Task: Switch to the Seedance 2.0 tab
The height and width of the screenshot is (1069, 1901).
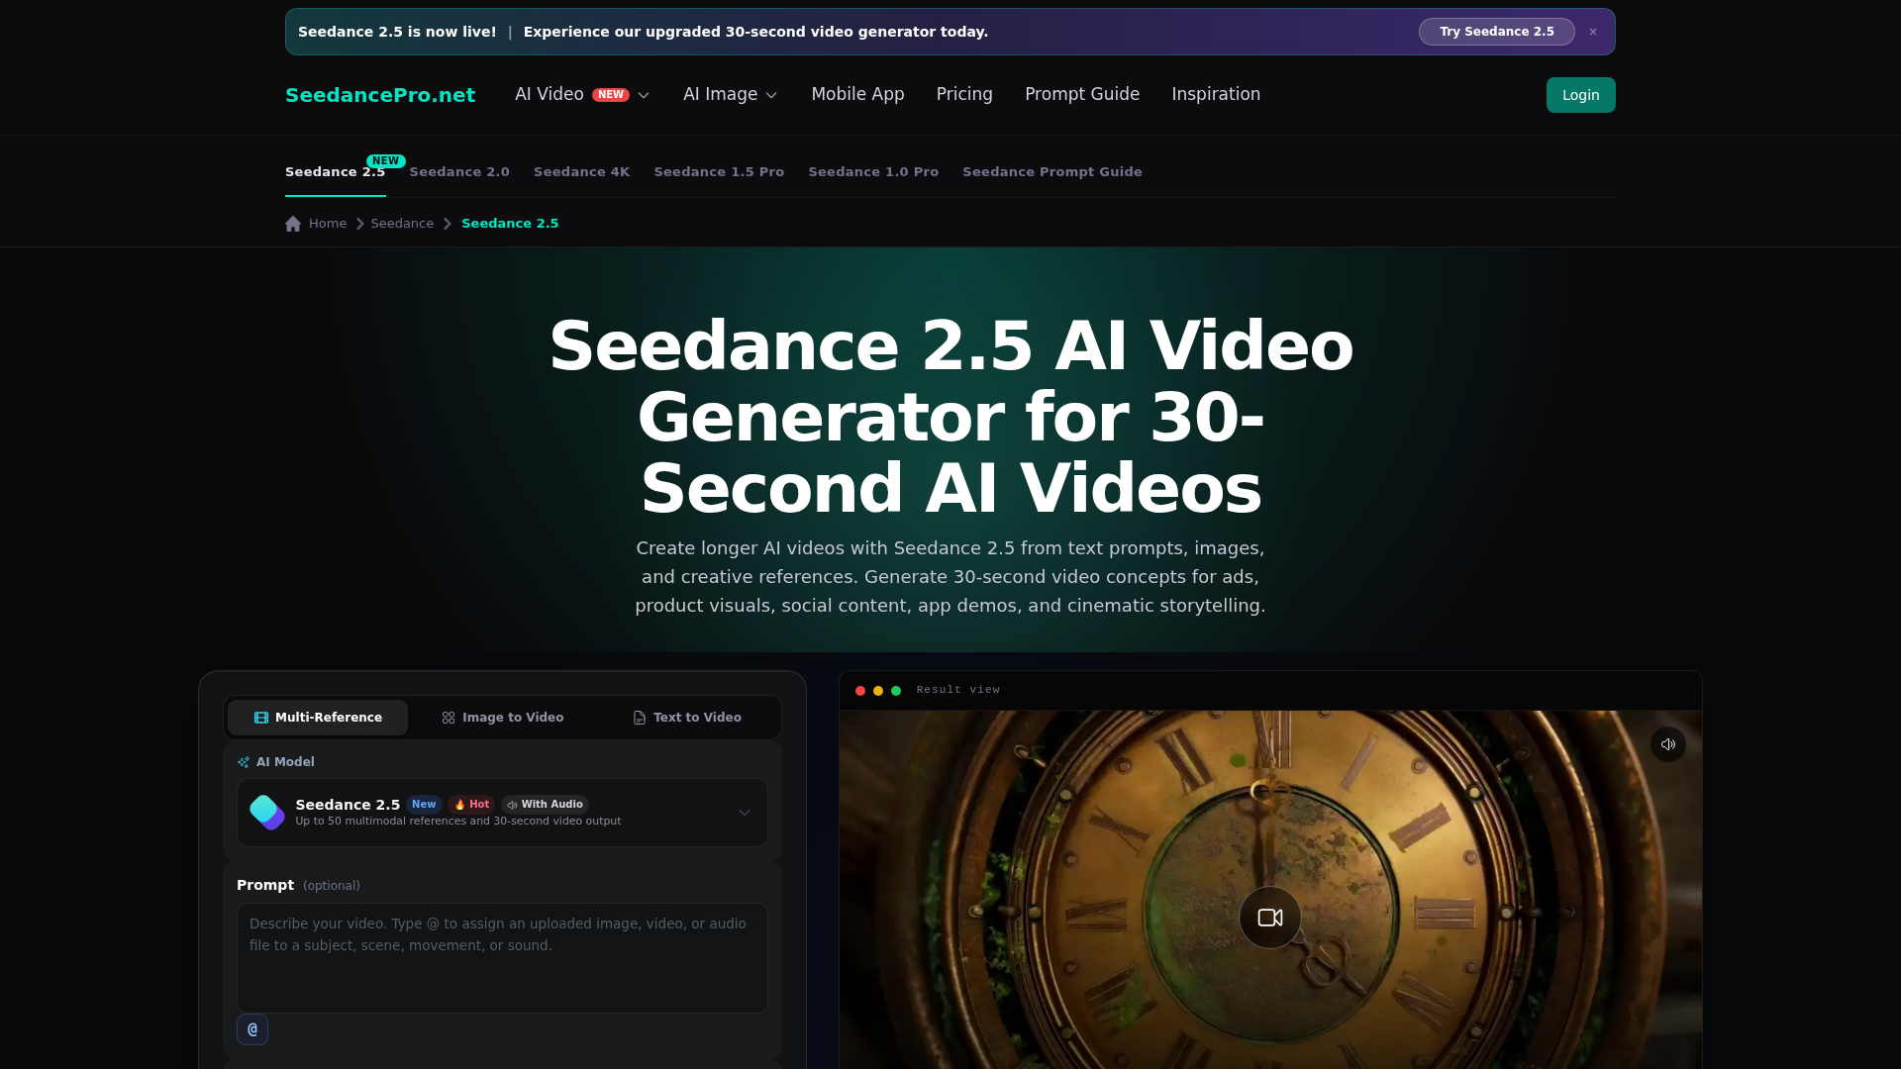Action: click(x=459, y=172)
